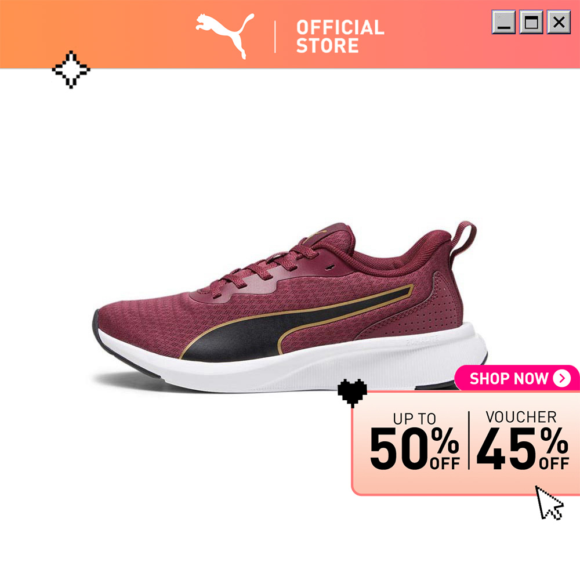580x580 pixels.
Task: Close using the retro X button
Action: [x=559, y=22]
